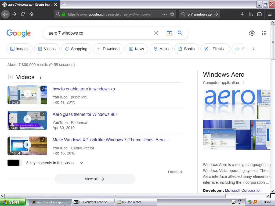
Task: Click the magnifier in the Firefox search box
Action: [183, 14]
